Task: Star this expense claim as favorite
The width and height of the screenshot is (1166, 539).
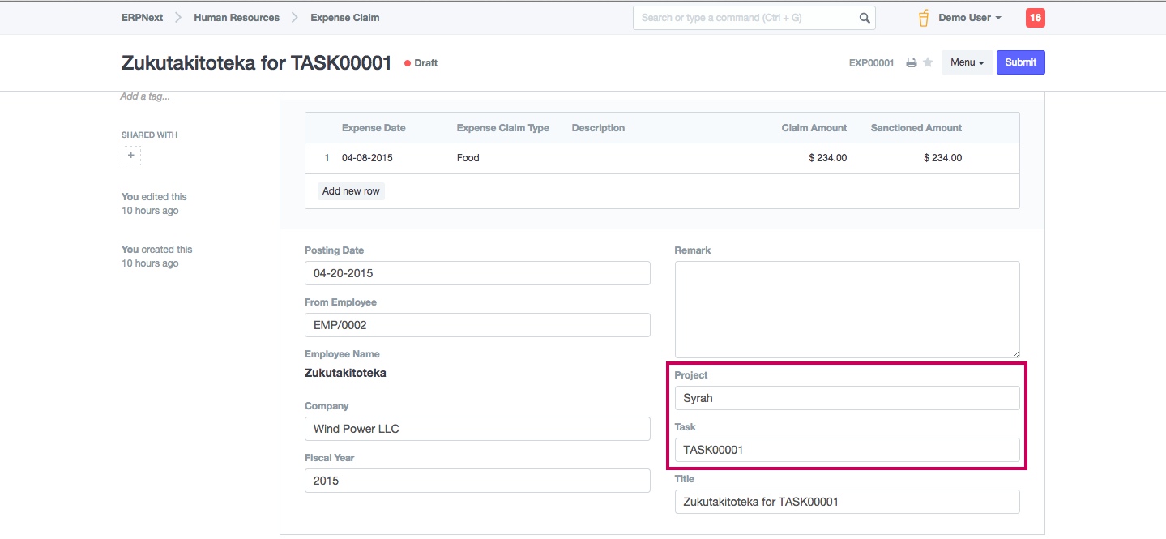Action: (928, 62)
